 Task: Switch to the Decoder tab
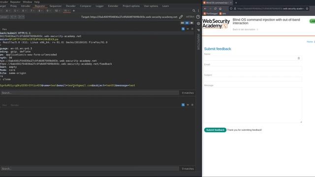point(71,6)
